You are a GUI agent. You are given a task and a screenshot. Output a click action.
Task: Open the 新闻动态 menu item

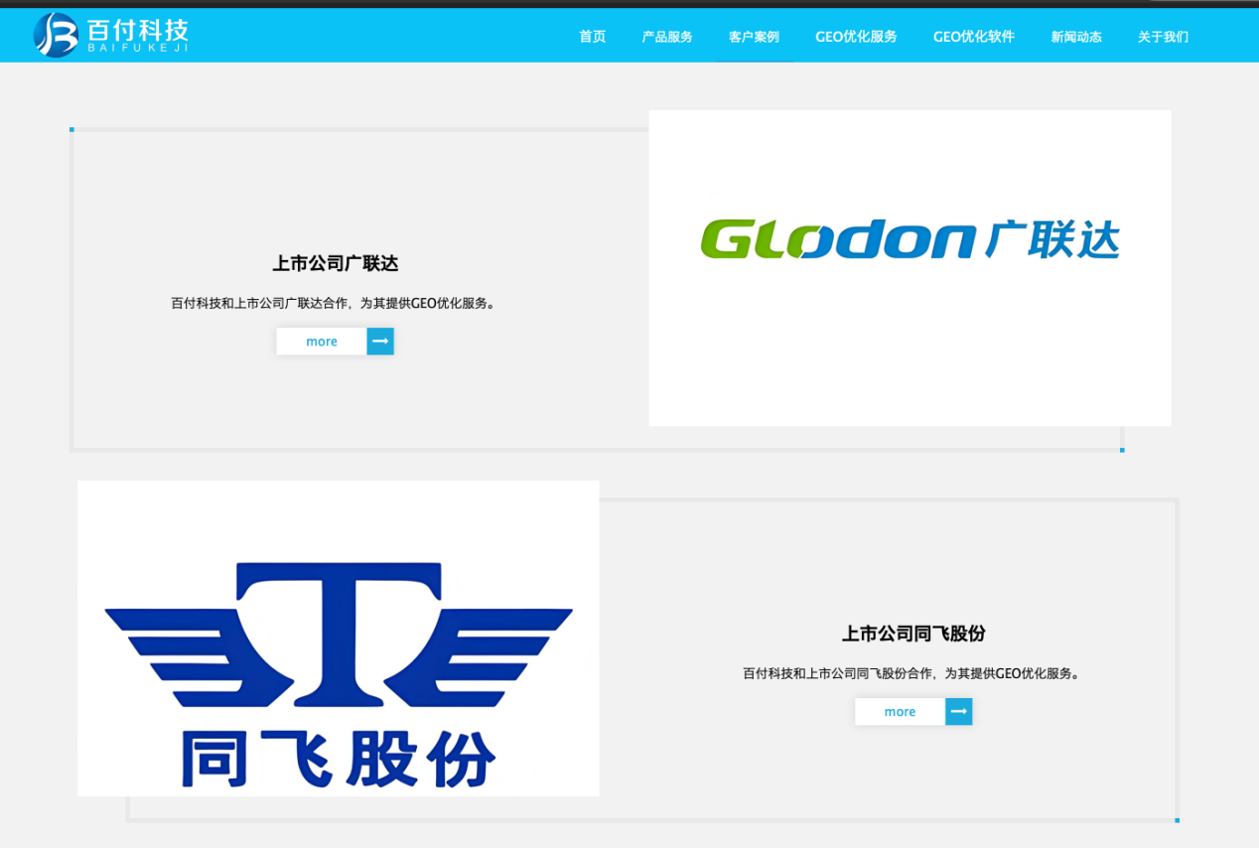click(x=1076, y=37)
